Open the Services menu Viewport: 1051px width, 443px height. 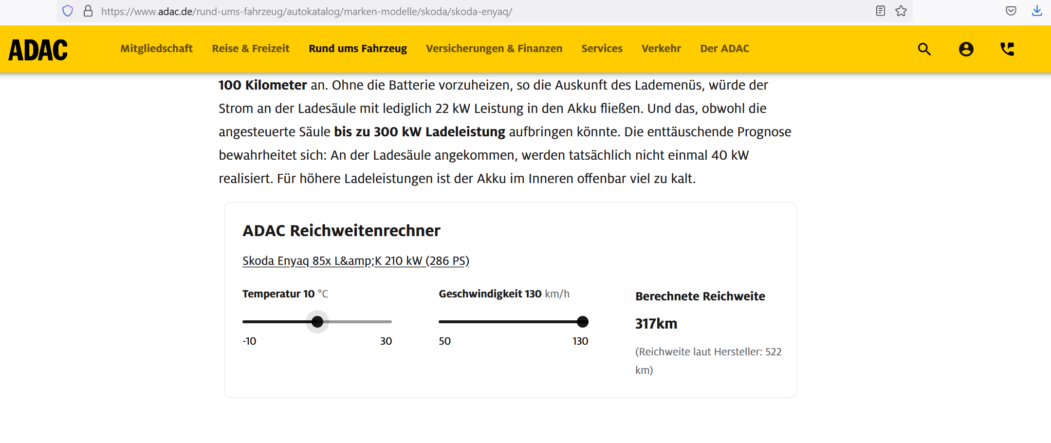(x=602, y=49)
